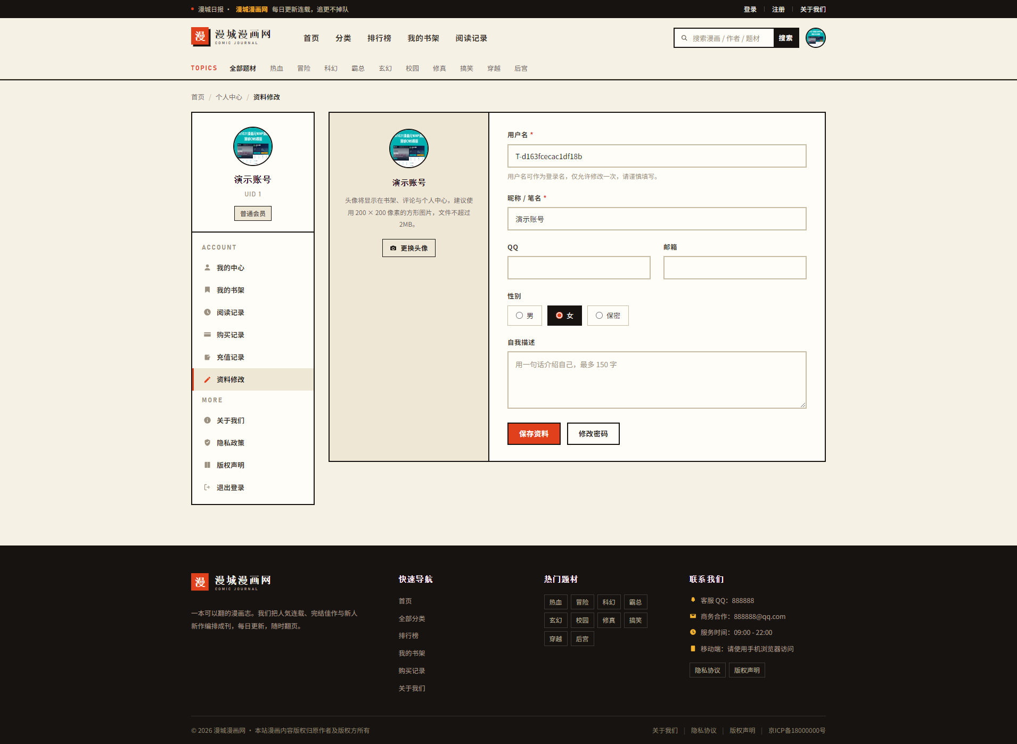Click the 阅读记录 clock icon

coord(207,312)
